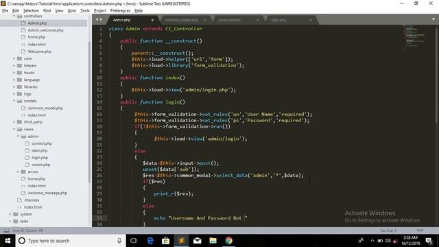Open login.php in the sidebar admin folder
Screen dimensions: 439x247
tap(40, 158)
